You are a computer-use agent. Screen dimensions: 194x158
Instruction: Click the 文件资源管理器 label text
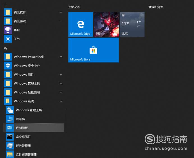coord(26,155)
